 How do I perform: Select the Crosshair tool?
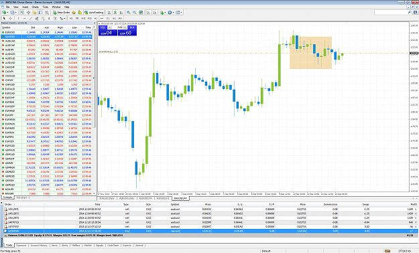point(11,19)
